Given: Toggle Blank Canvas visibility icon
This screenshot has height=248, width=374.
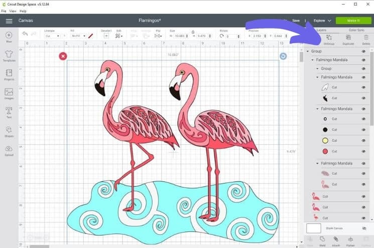Looking at the screenshot, I should 364,228.
